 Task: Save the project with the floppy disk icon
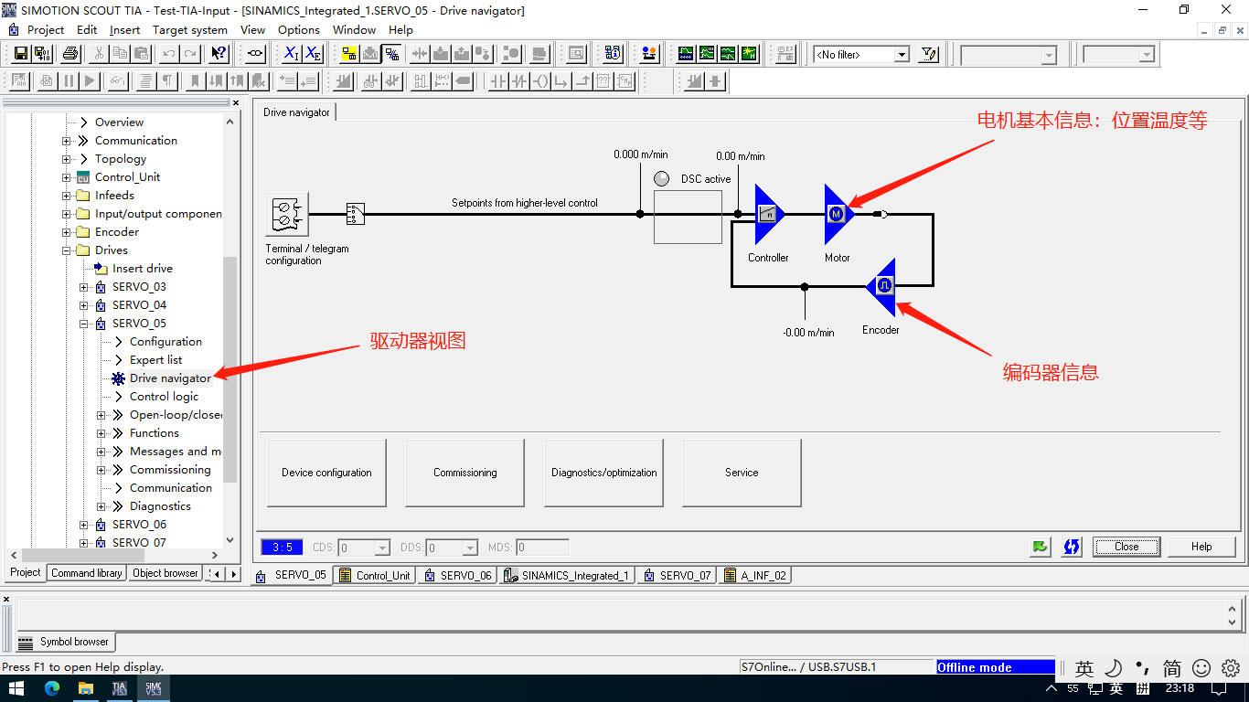coord(19,54)
